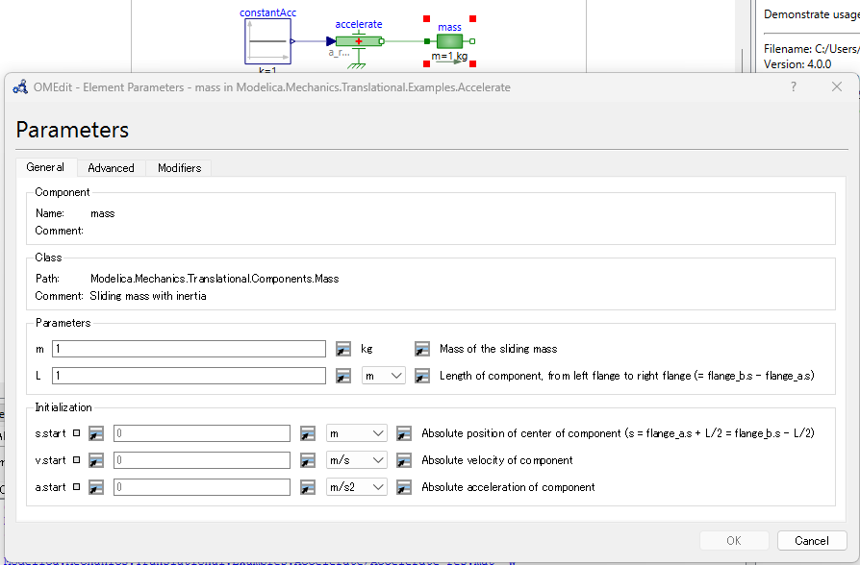Viewport: 860px width, 565px height.
Task: Click the 'accelerate' label in the diagram
Action: pos(359,24)
